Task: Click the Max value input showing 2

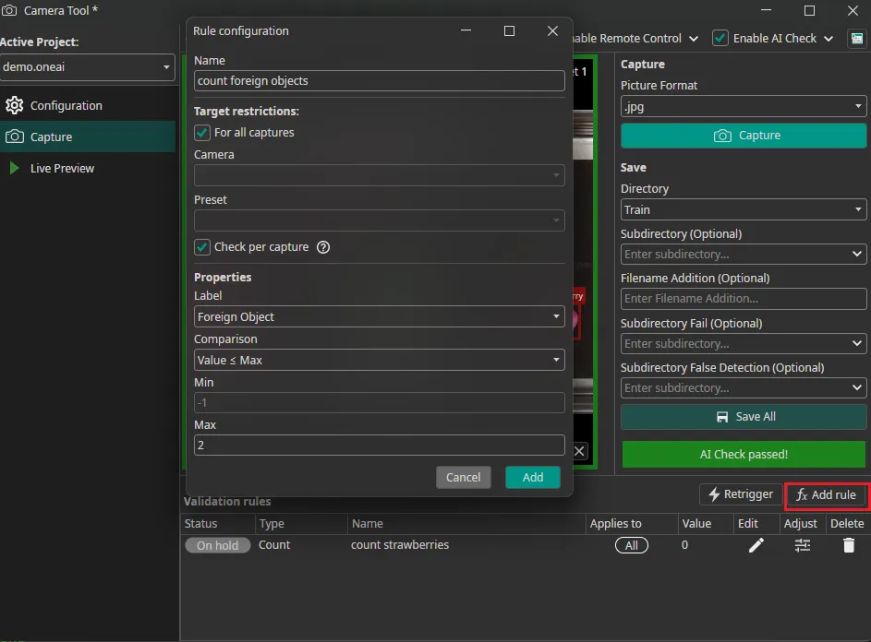Action: 379,444
